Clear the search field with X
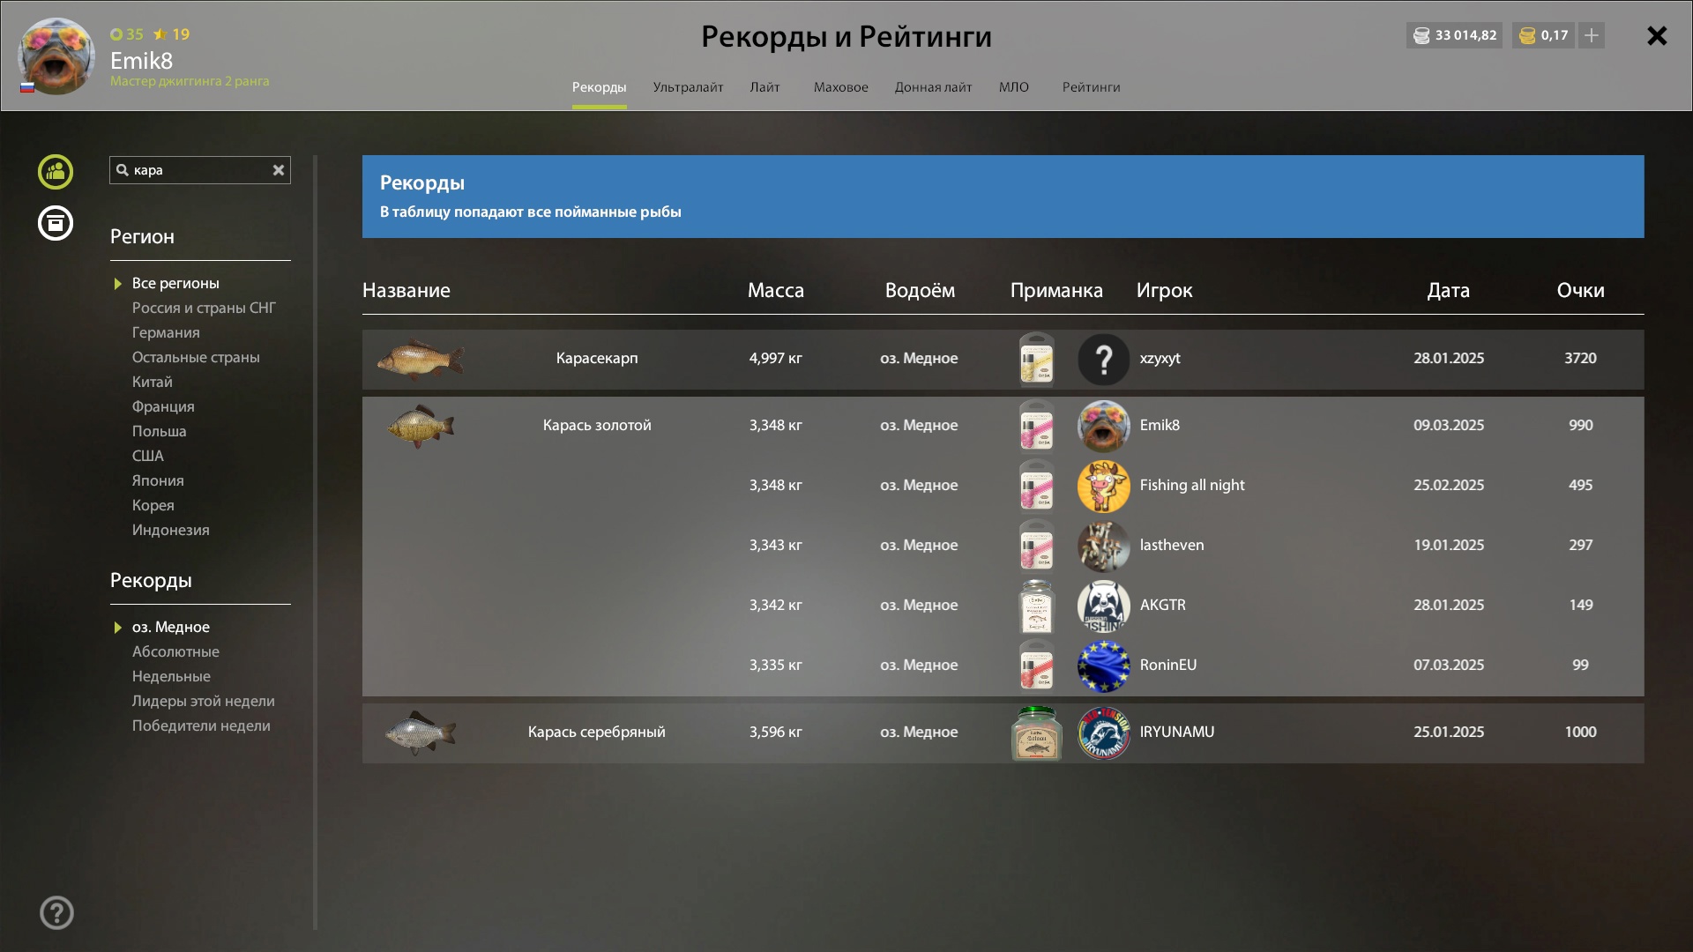 click(279, 170)
